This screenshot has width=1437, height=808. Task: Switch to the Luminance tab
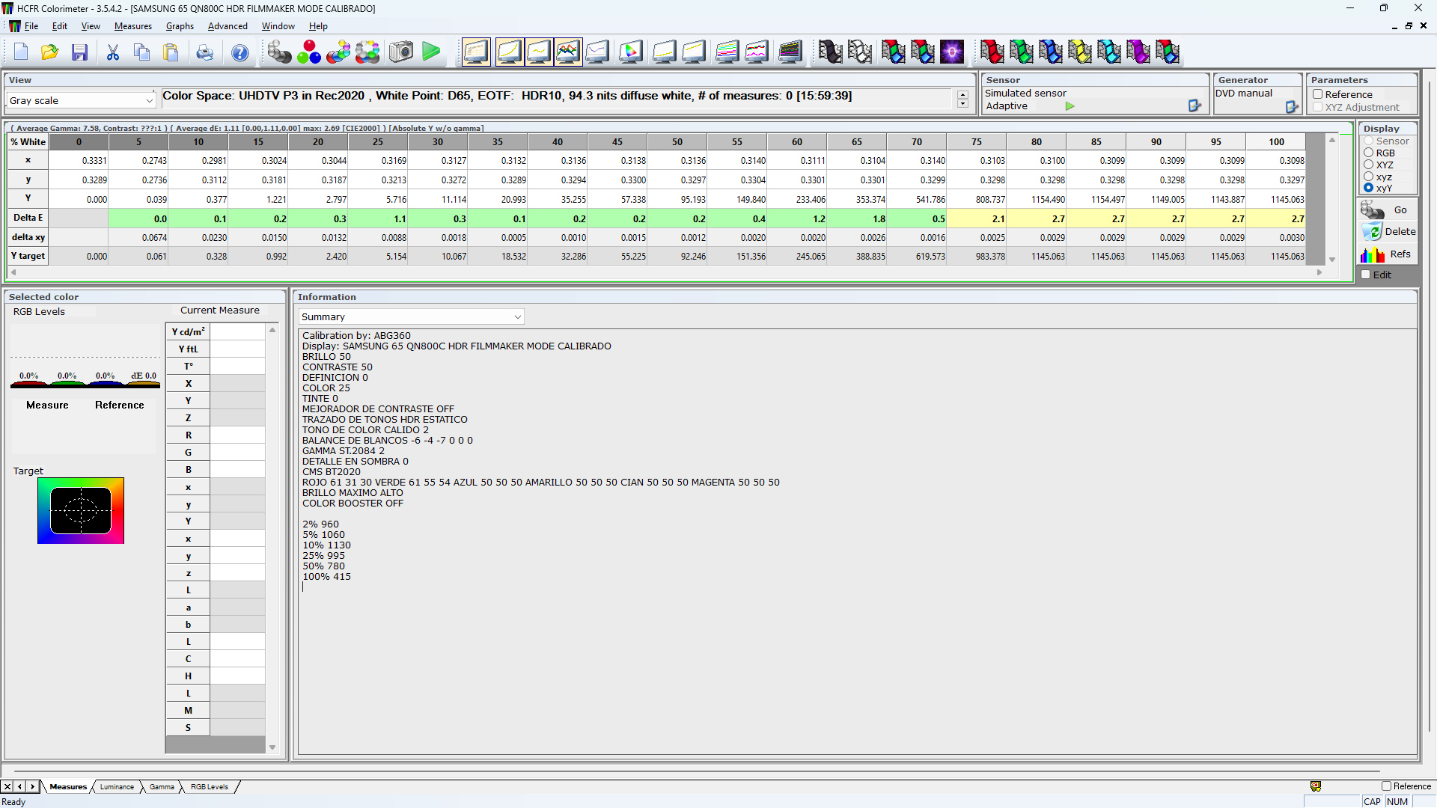(116, 786)
